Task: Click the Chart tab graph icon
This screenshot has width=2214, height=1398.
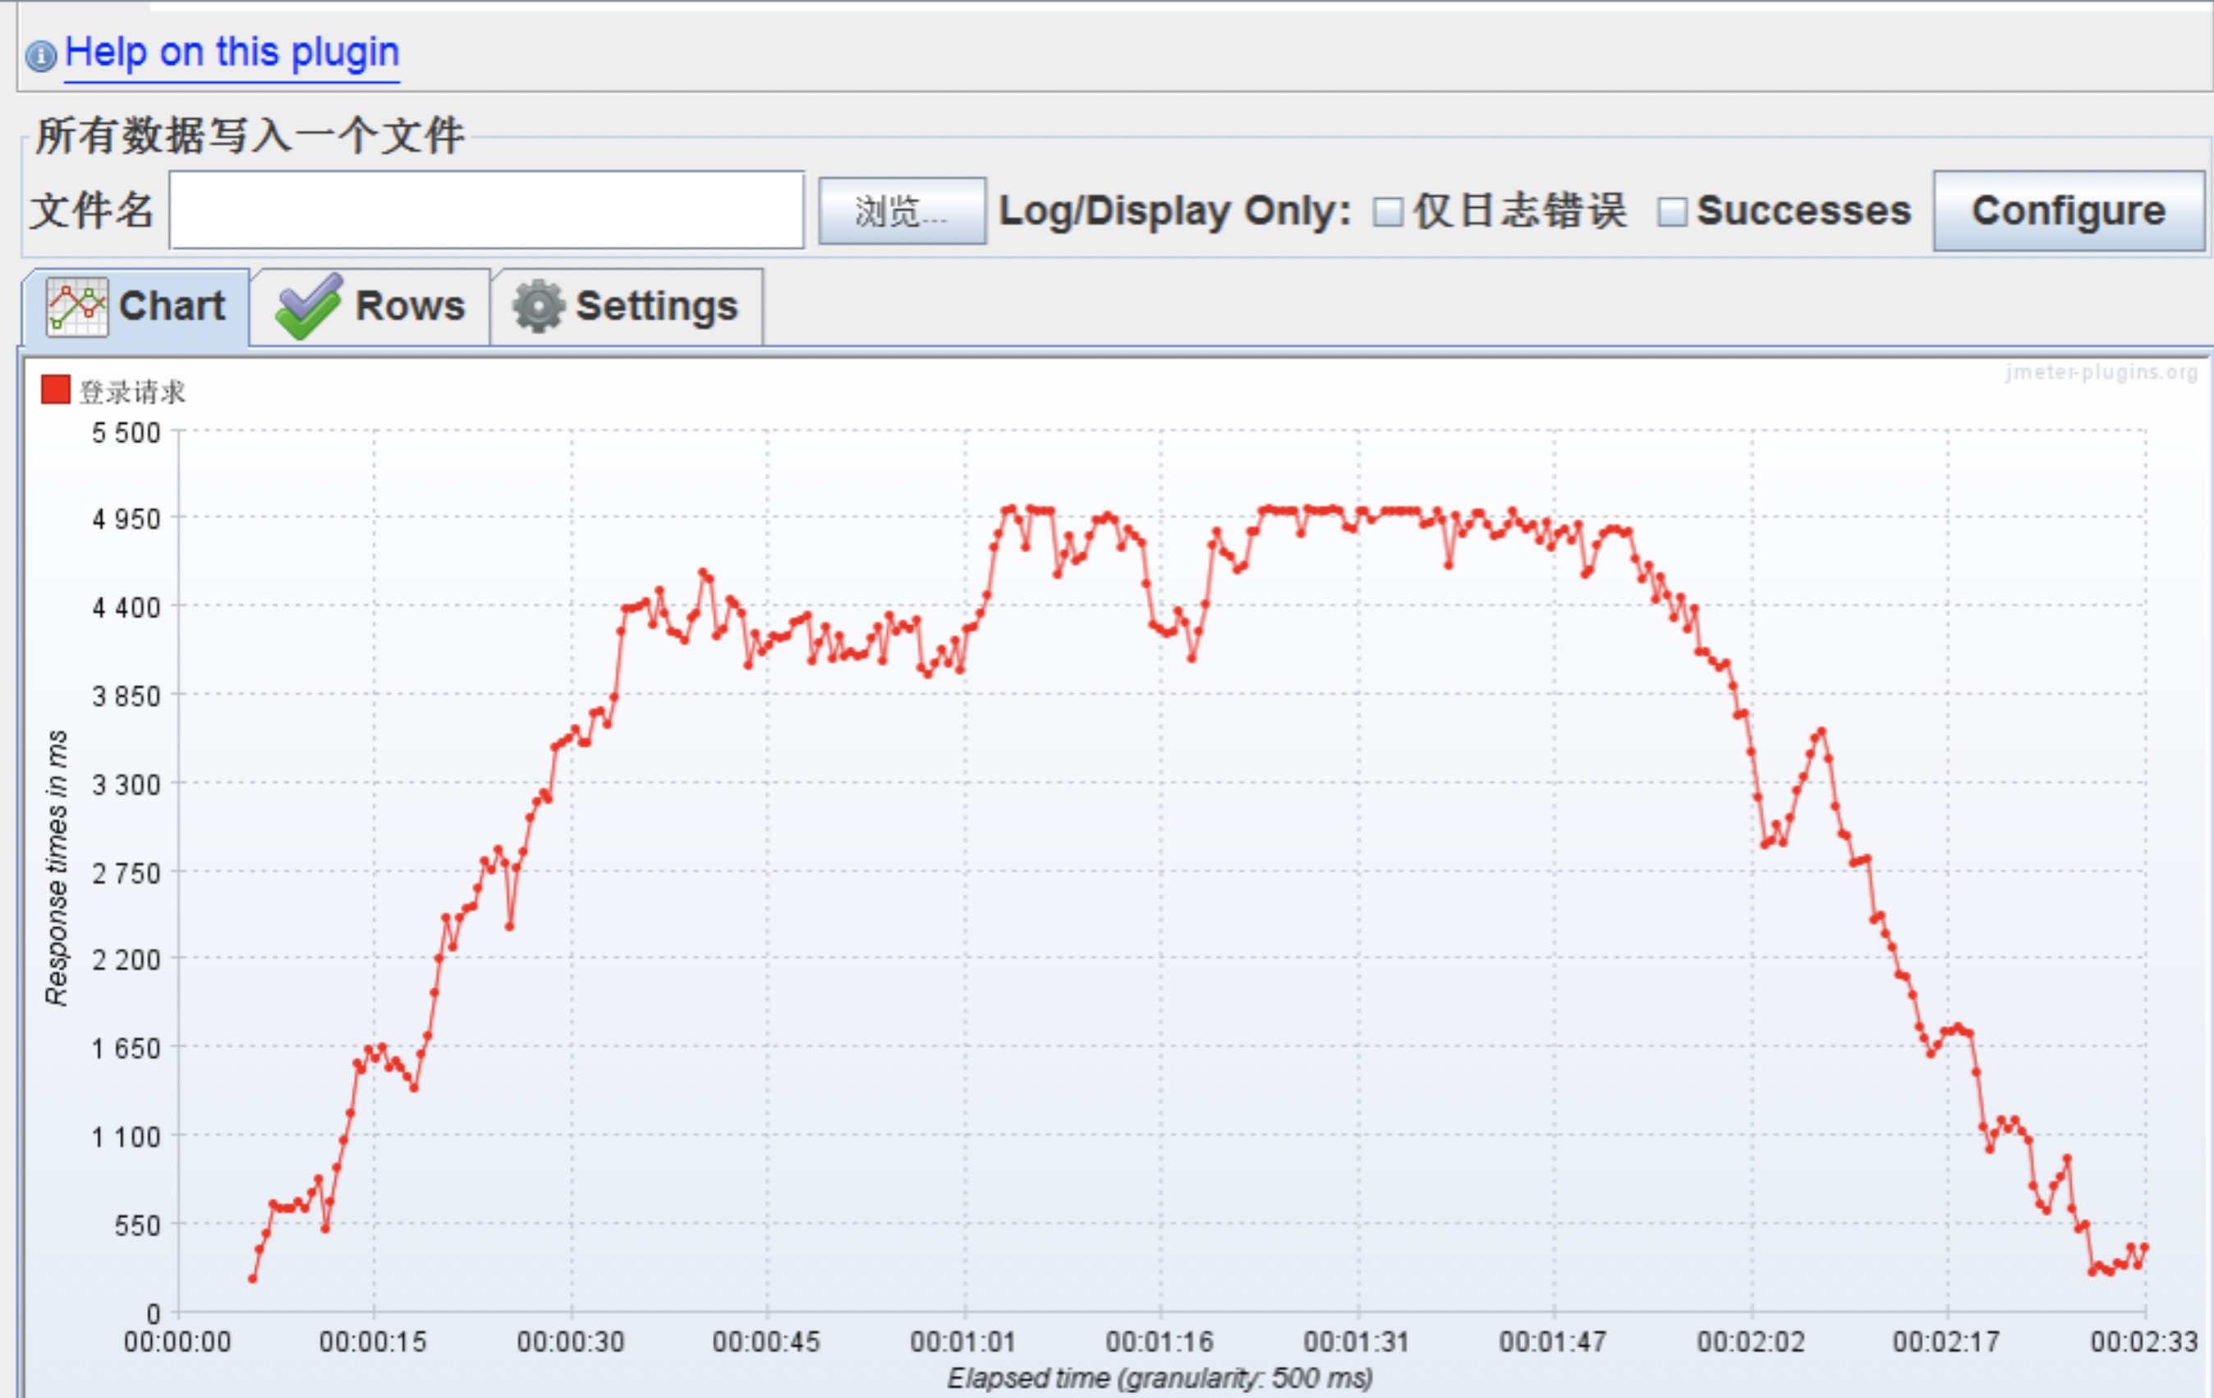Action: [x=77, y=306]
